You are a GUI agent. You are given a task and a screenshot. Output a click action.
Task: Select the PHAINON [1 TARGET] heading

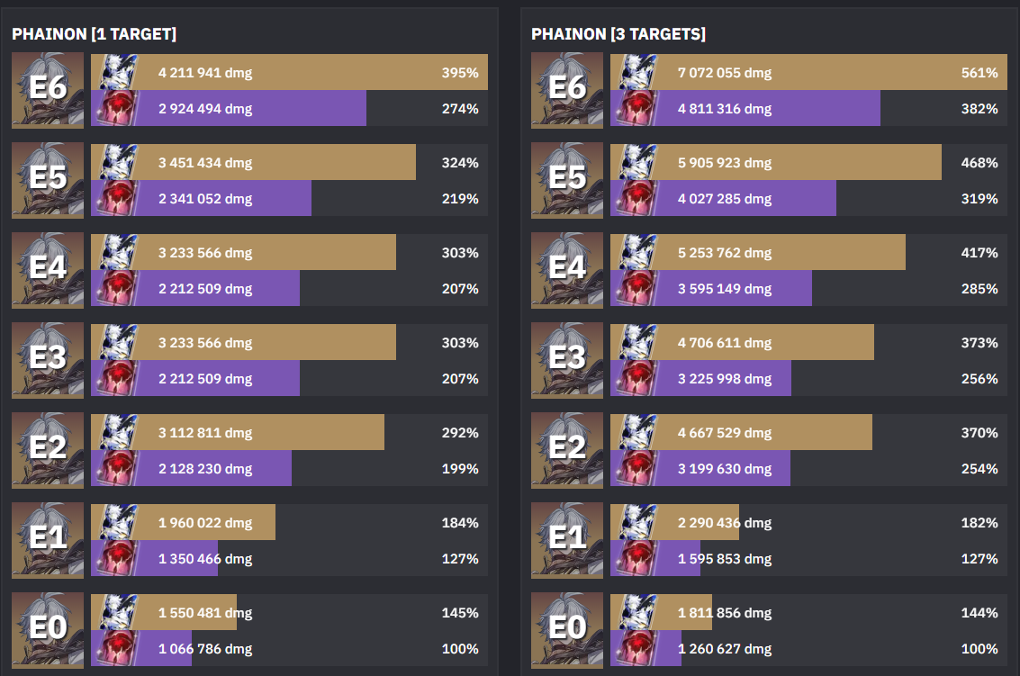coord(94,34)
